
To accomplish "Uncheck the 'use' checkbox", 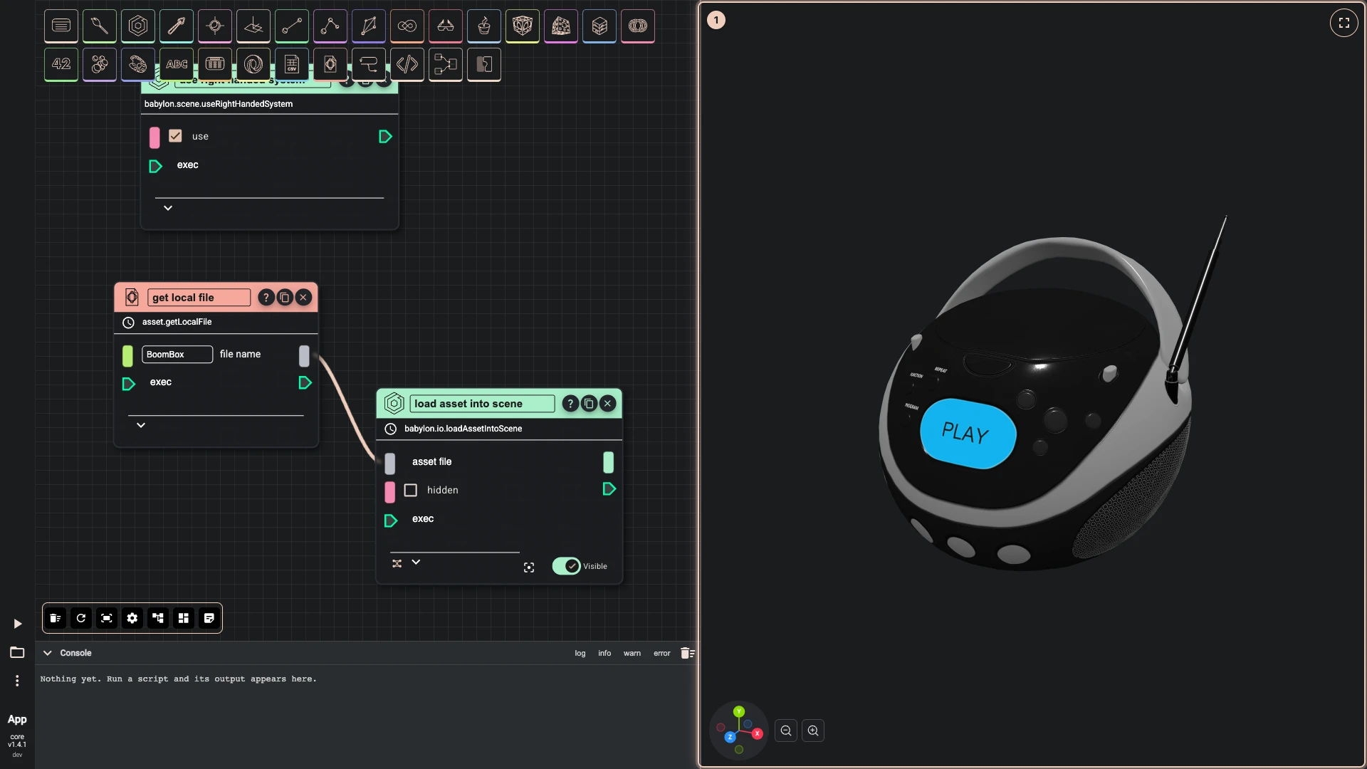I will [x=175, y=136].
